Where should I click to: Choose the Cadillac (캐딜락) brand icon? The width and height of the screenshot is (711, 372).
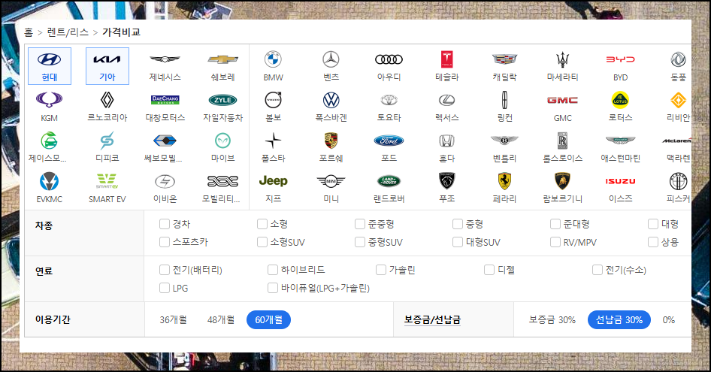504,59
